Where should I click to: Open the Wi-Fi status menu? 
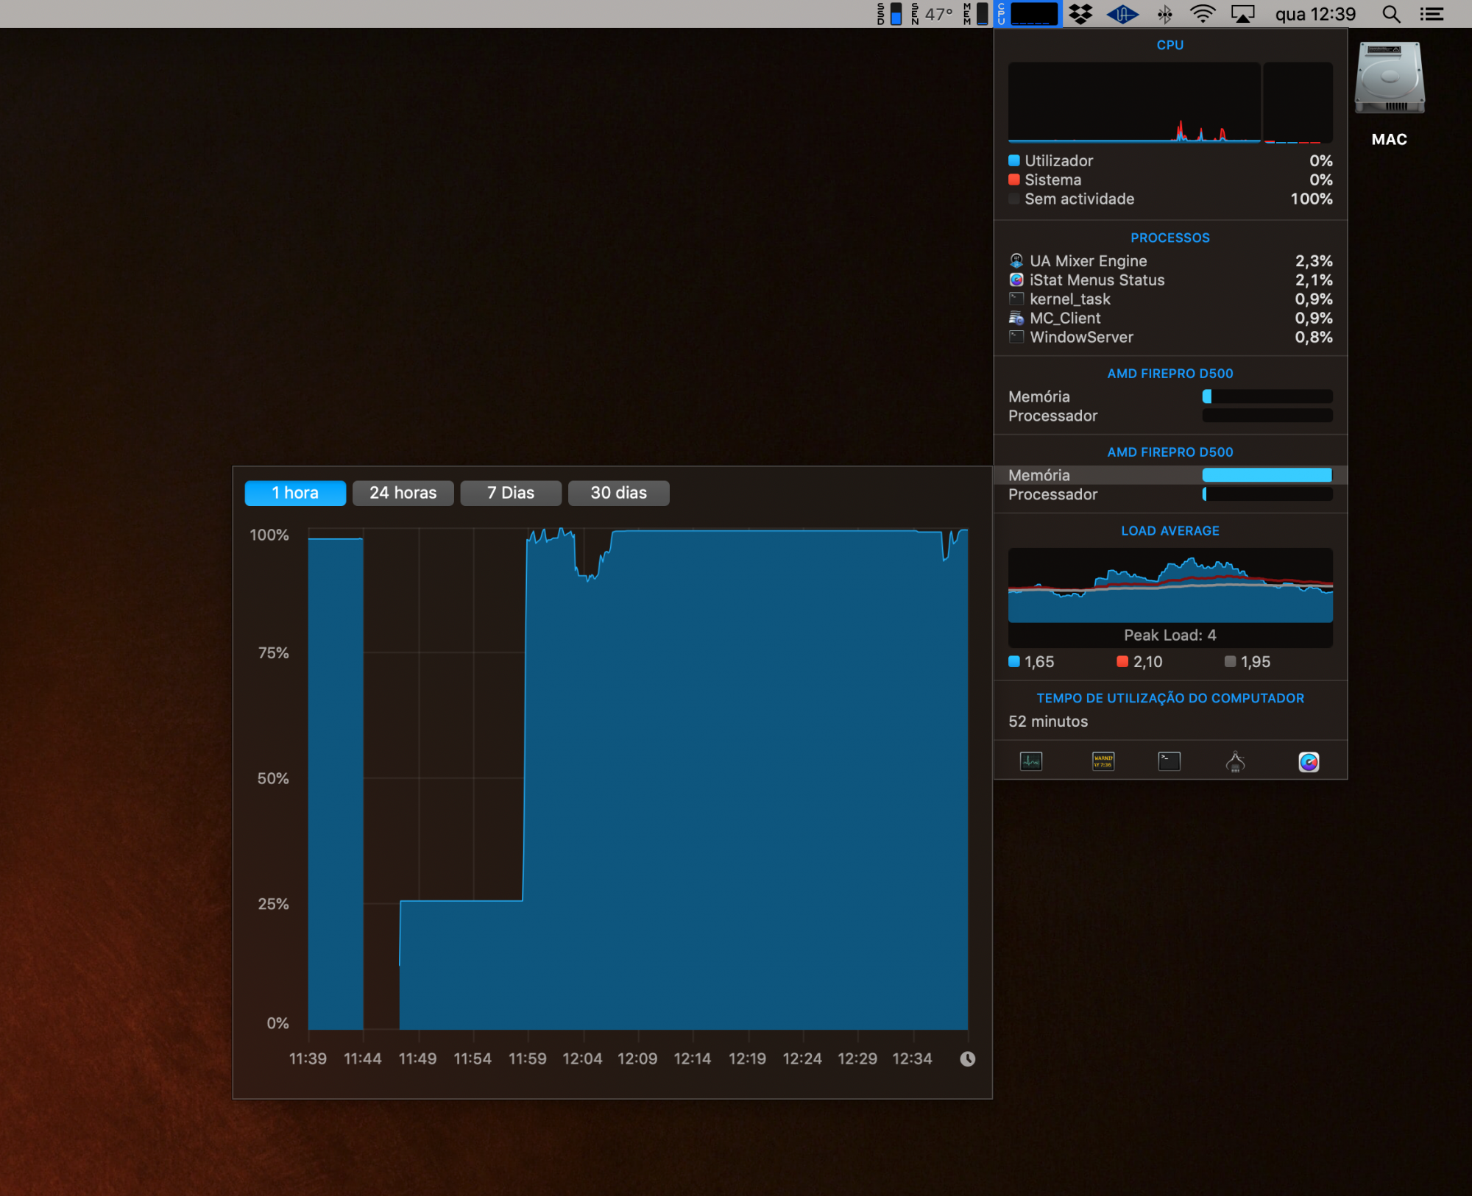point(1203,14)
